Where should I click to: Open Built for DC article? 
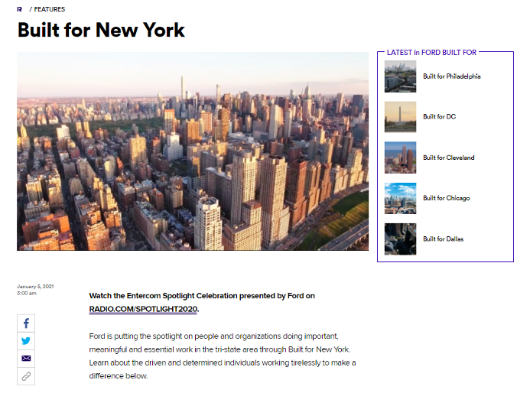click(x=440, y=116)
